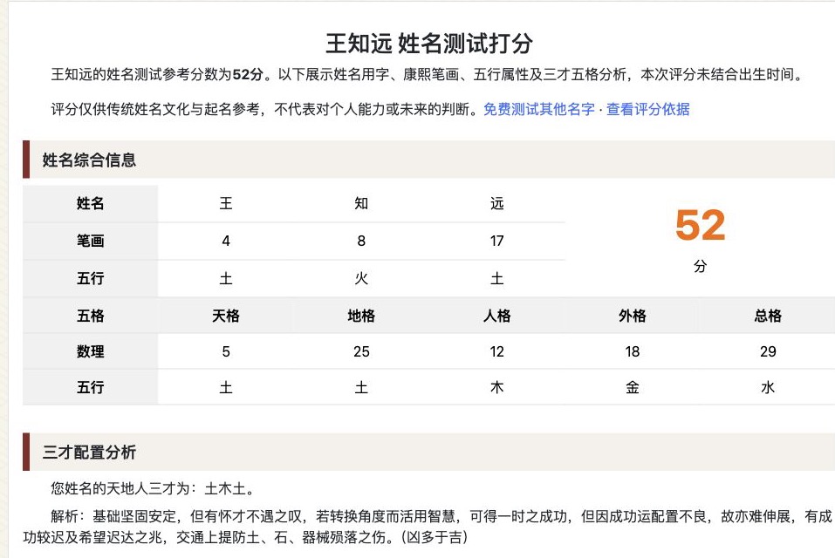
Task: Select the 三才配置分析 section heading
Action: click(x=89, y=453)
